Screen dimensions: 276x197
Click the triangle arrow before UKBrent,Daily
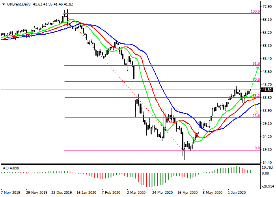[4, 4]
